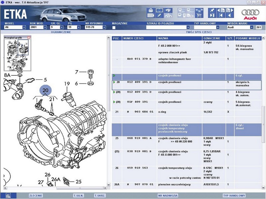
Task: Open the ROK MOD. 2001 dropdown
Action: pos(45,27)
